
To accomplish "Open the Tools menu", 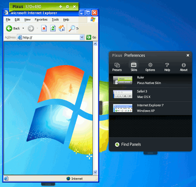I will pos(55,19).
